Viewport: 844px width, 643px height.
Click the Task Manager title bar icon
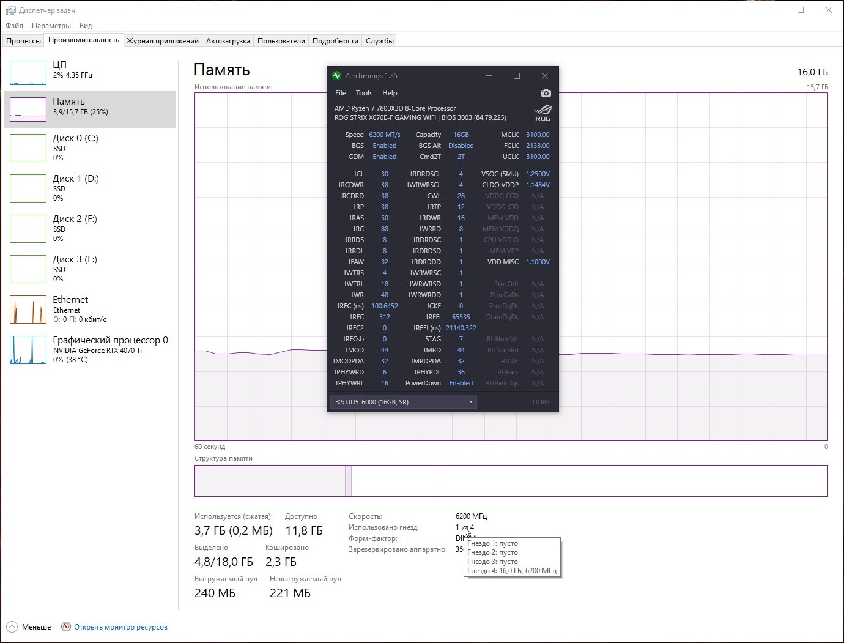tap(10, 10)
